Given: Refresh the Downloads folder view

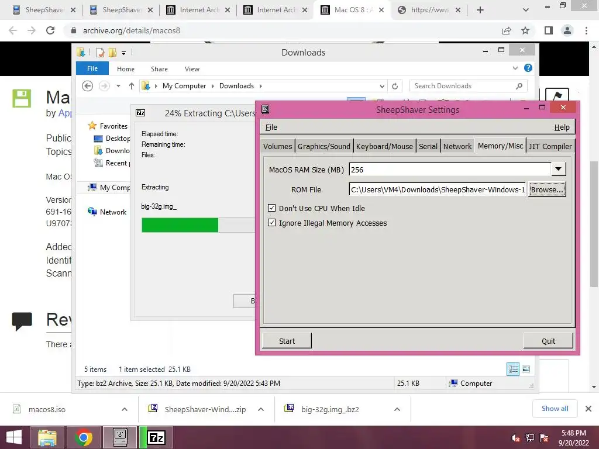Looking at the screenshot, I should (x=395, y=87).
